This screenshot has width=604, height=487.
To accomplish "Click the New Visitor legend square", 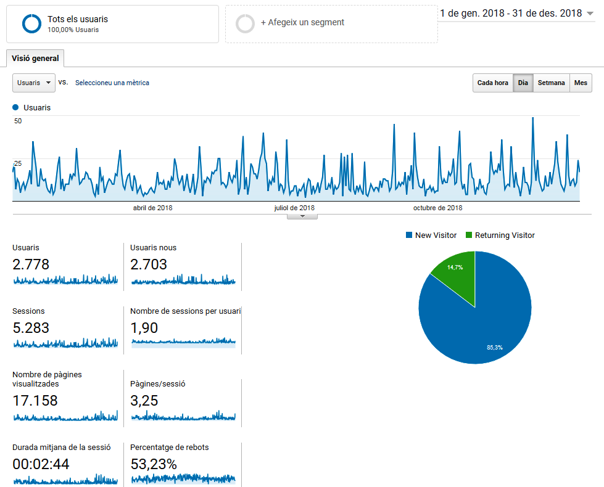I will click(409, 235).
